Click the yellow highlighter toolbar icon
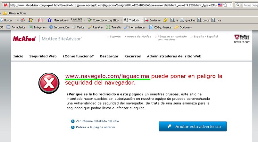This screenshot has width=258, height=142. (165, 20)
